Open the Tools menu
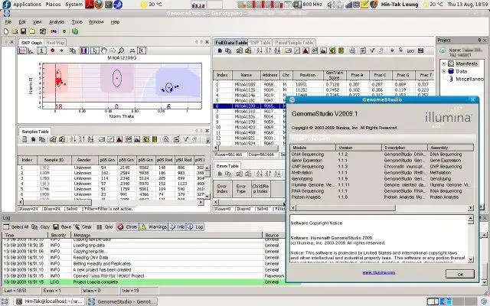Viewport: 490px width, 306px height. 77,22
